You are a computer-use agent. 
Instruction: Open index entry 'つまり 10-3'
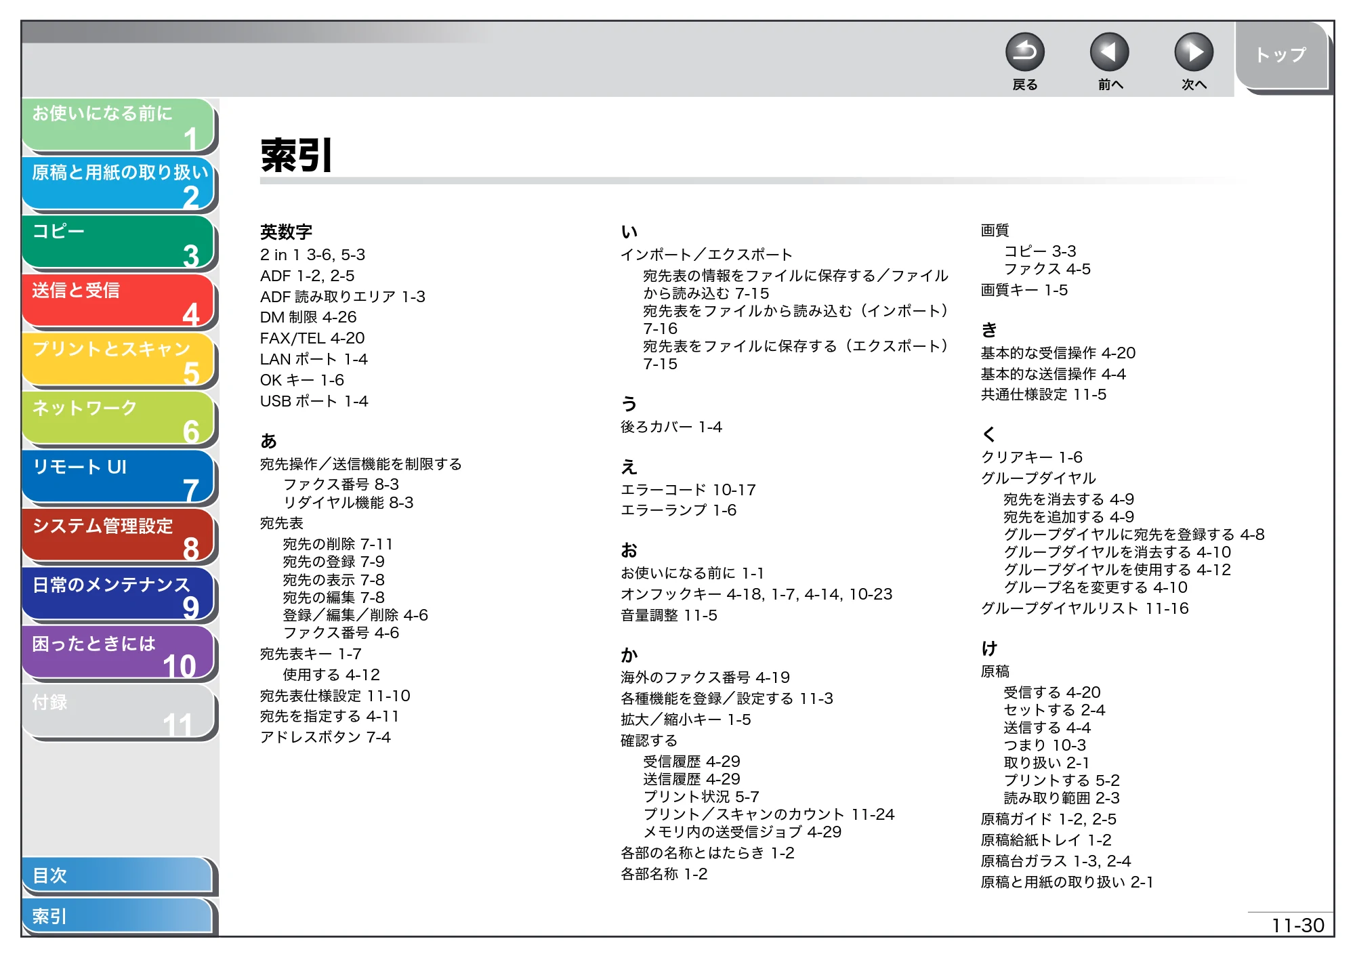click(1045, 745)
